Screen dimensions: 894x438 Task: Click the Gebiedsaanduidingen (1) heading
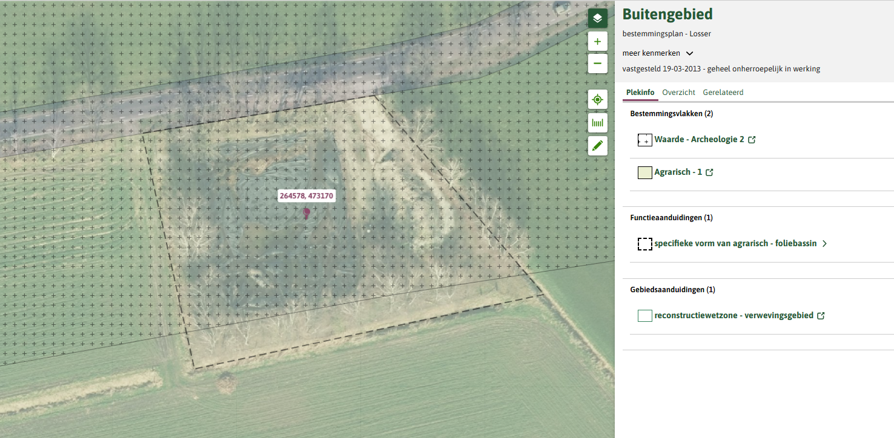tap(673, 290)
